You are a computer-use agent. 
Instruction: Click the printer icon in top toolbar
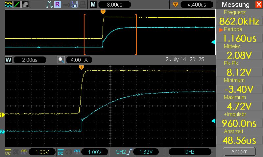coord(82,5)
